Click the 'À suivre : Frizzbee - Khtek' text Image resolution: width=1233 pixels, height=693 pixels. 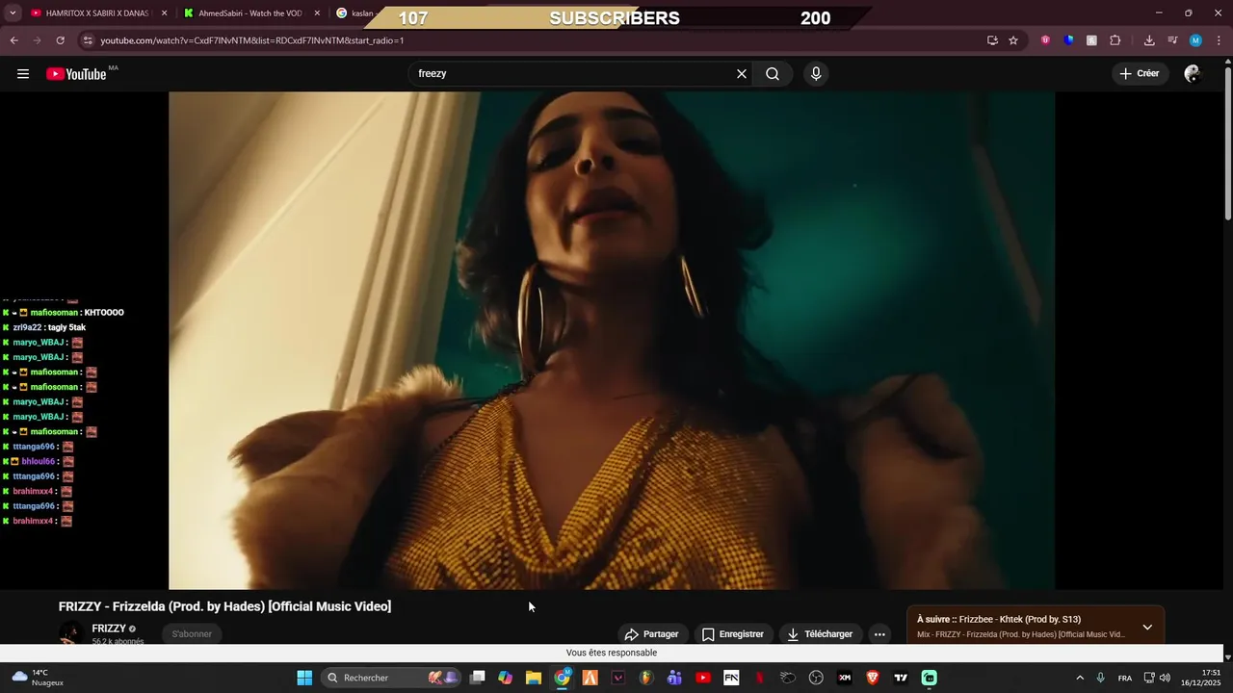(999, 620)
